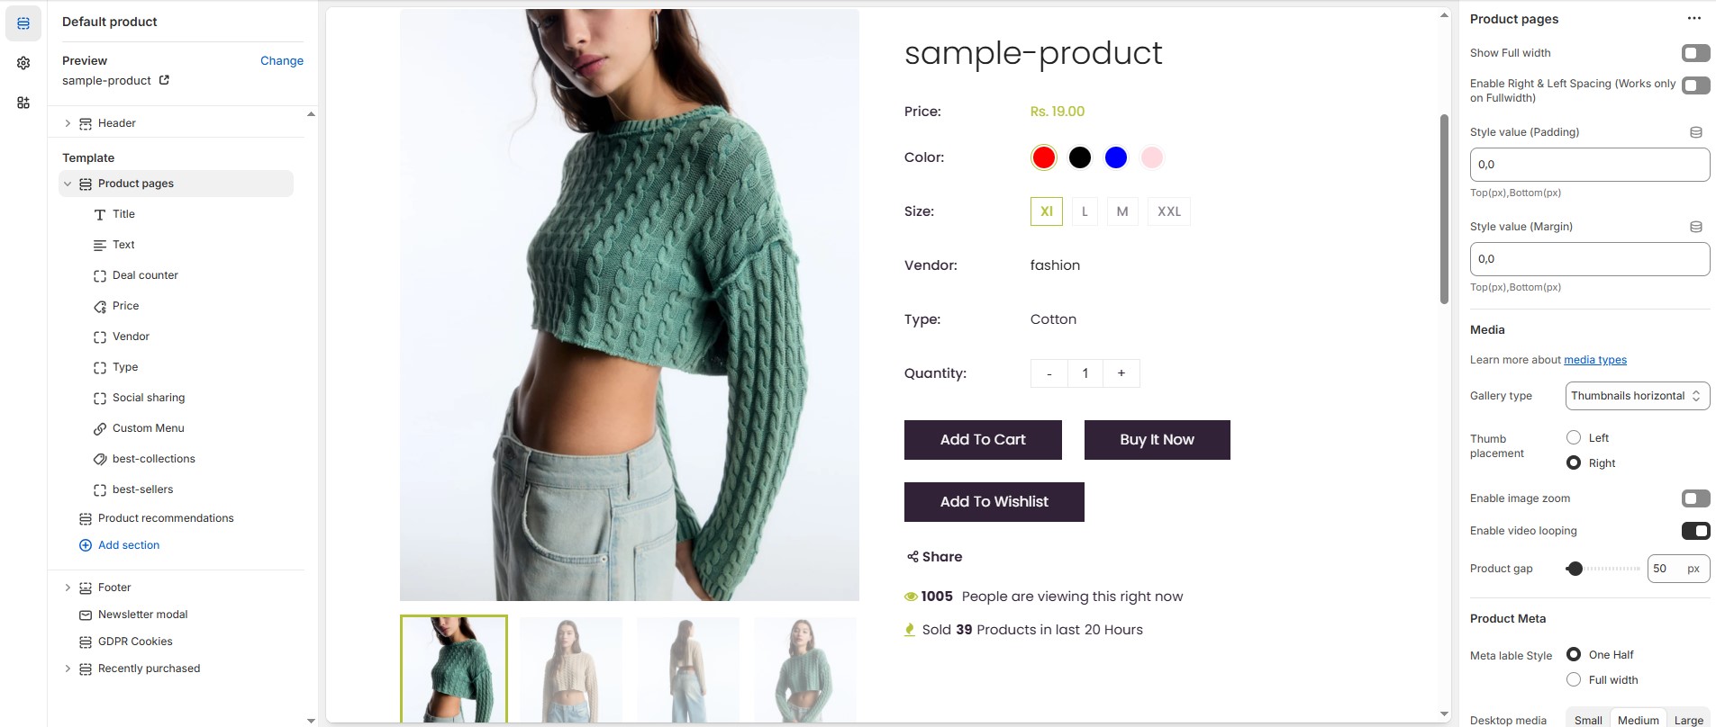The height and width of the screenshot is (727, 1716).
Task: Open theme settings gear icon
Action: 23,63
